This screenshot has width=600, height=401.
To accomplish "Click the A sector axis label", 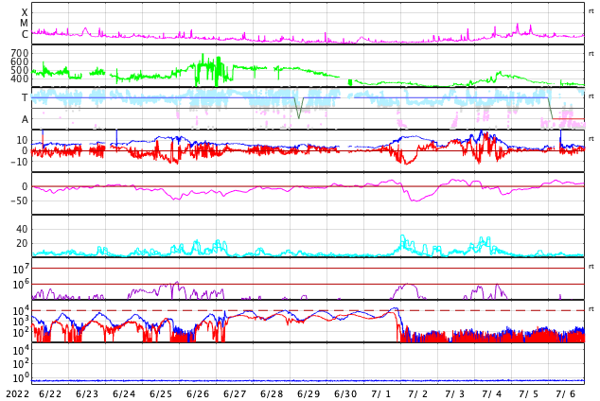I will pos(25,119).
